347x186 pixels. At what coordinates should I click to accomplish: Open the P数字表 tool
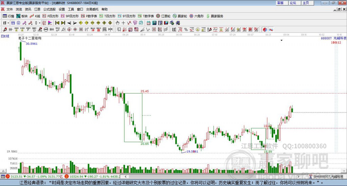tap(89, 16)
